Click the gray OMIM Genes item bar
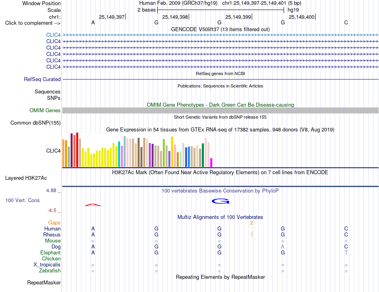379x292 pixels. point(220,111)
